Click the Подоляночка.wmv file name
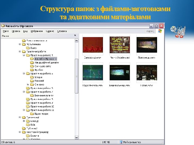Viewport: 194px width, 145px height. tap(93, 85)
